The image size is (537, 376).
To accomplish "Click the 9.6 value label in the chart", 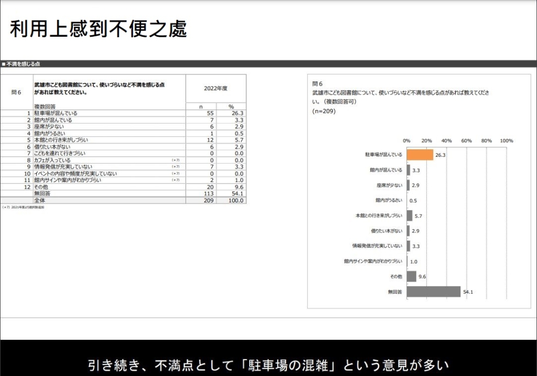I will [422, 276].
